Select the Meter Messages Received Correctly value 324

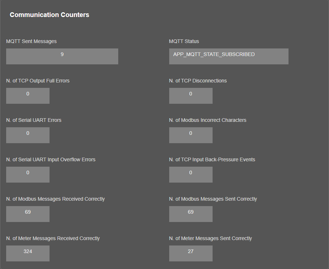pyautogui.click(x=28, y=253)
